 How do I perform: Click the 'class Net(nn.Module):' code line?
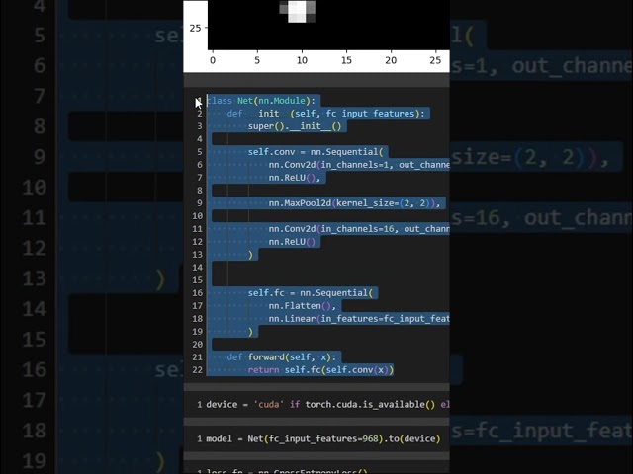click(x=261, y=101)
